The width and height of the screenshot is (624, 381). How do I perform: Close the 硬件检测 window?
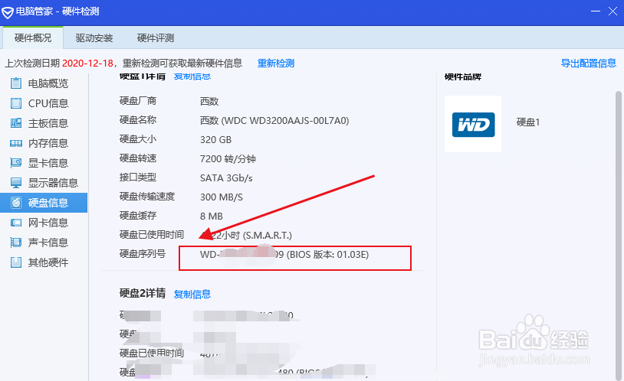click(613, 11)
